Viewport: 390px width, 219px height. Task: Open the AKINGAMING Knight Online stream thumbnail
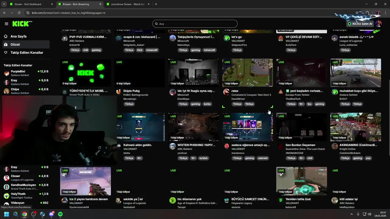pos(356,127)
